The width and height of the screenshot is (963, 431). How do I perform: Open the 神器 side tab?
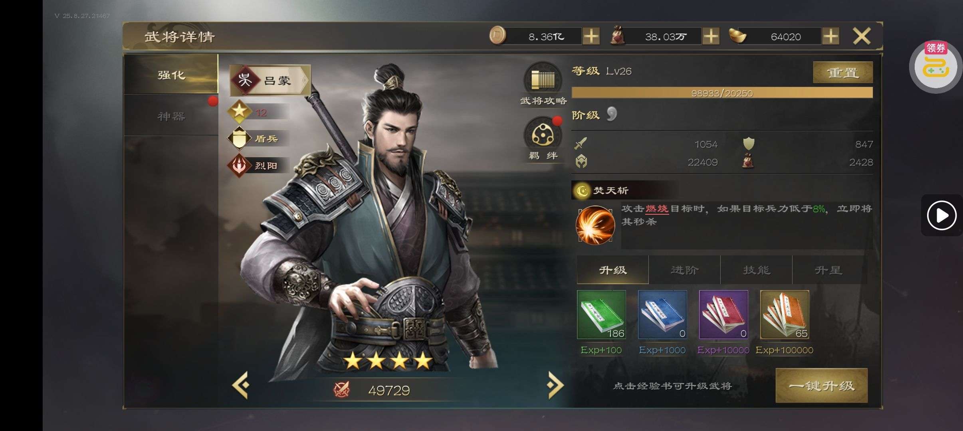point(171,116)
